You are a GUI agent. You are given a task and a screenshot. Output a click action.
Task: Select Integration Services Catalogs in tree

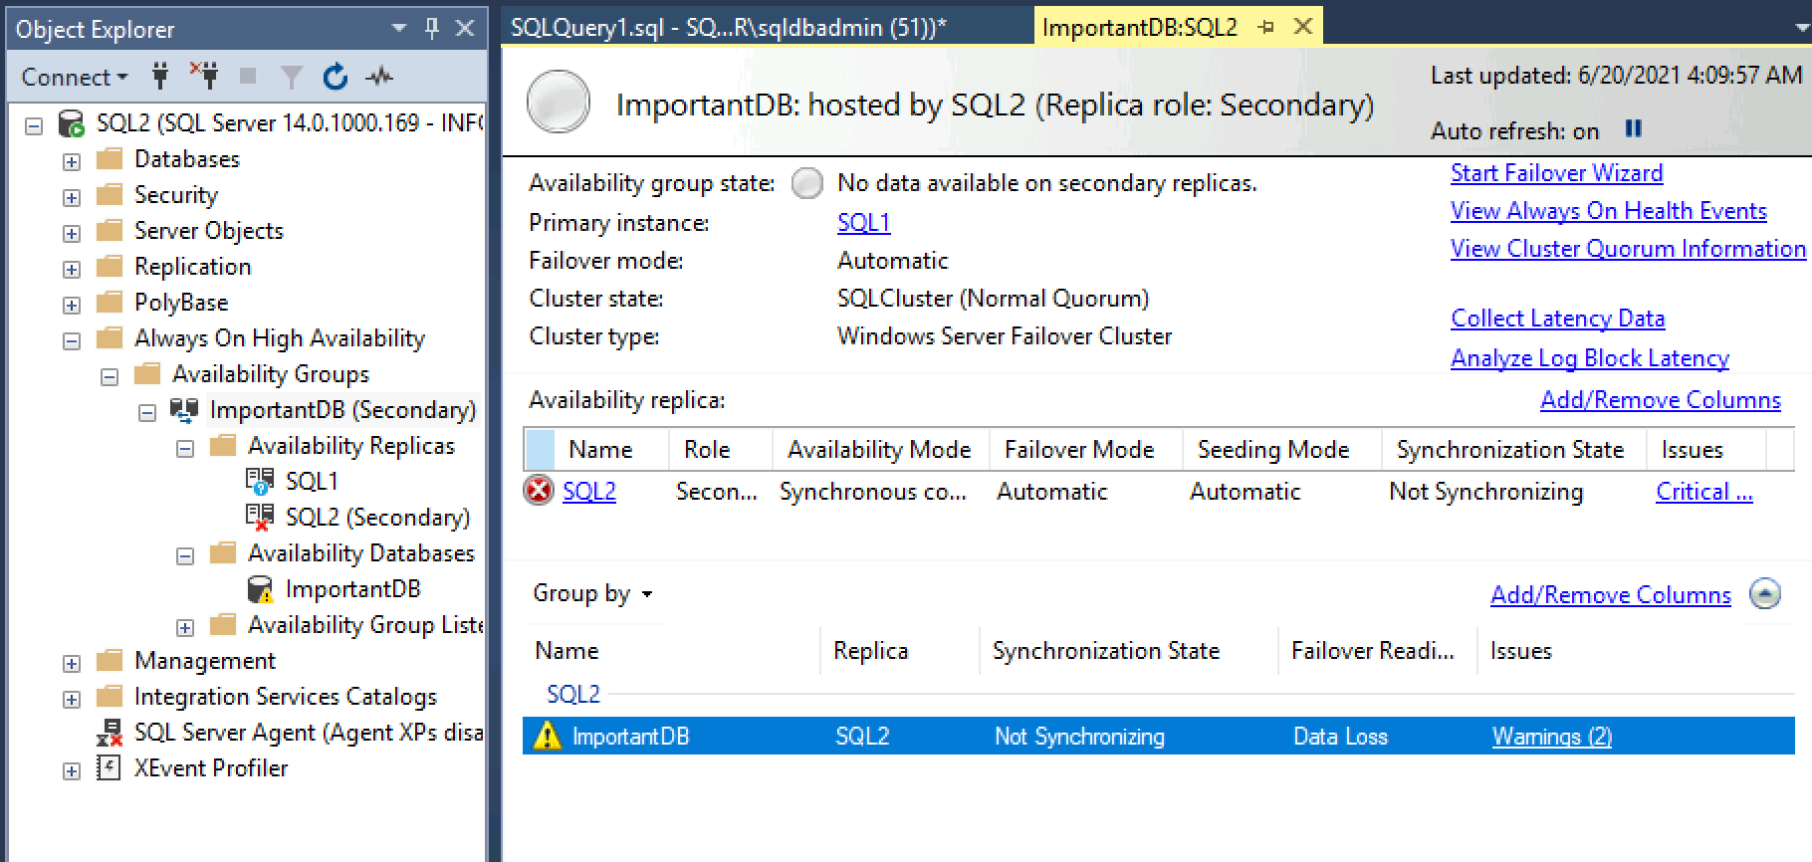pyautogui.click(x=285, y=697)
